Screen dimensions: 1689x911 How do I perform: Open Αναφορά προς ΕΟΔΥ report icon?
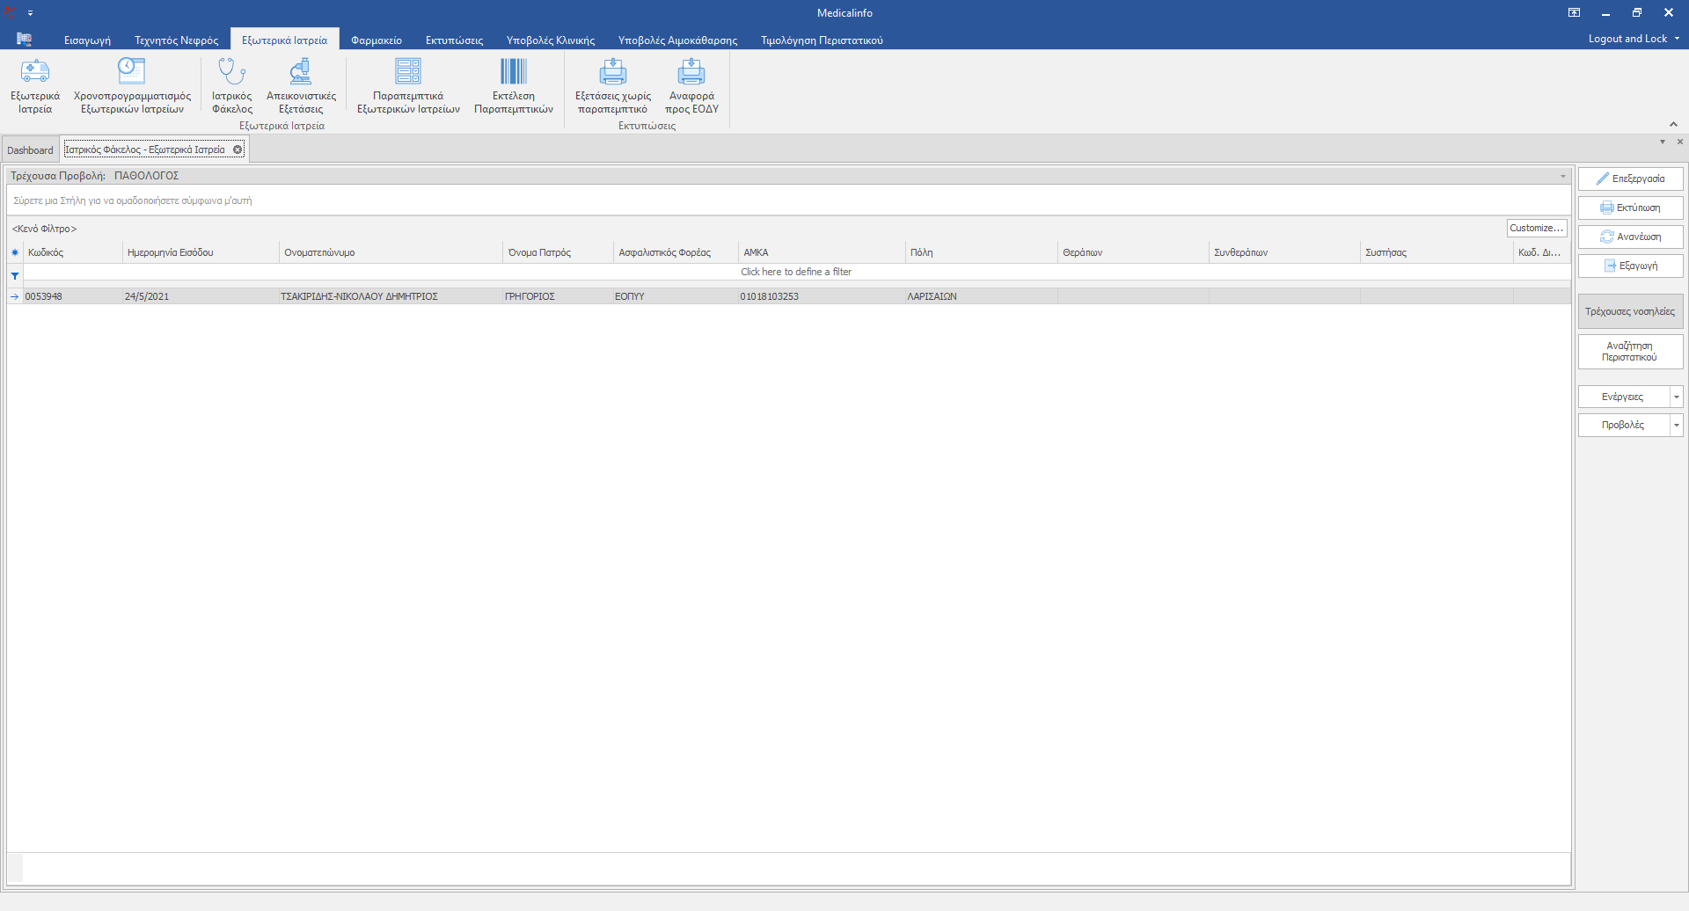coord(691,72)
